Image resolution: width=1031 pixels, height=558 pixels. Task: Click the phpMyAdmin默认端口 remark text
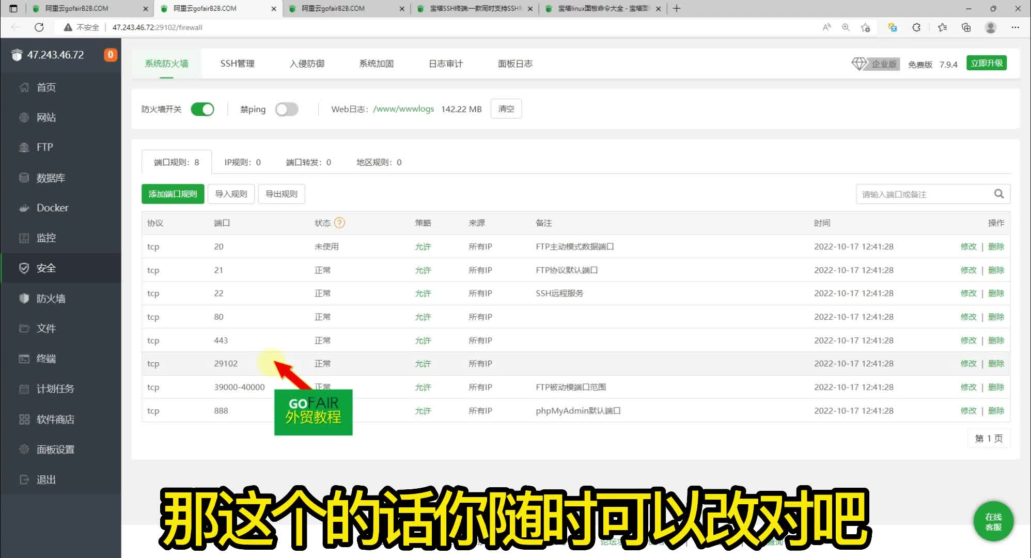578,411
